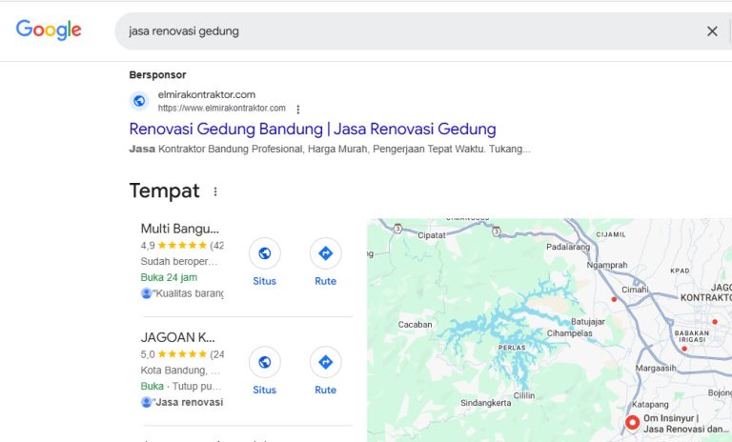The height and width of the screenshot is (442, 732).
Task: Click the Margaasih label on the map
Action: point(656,369)
